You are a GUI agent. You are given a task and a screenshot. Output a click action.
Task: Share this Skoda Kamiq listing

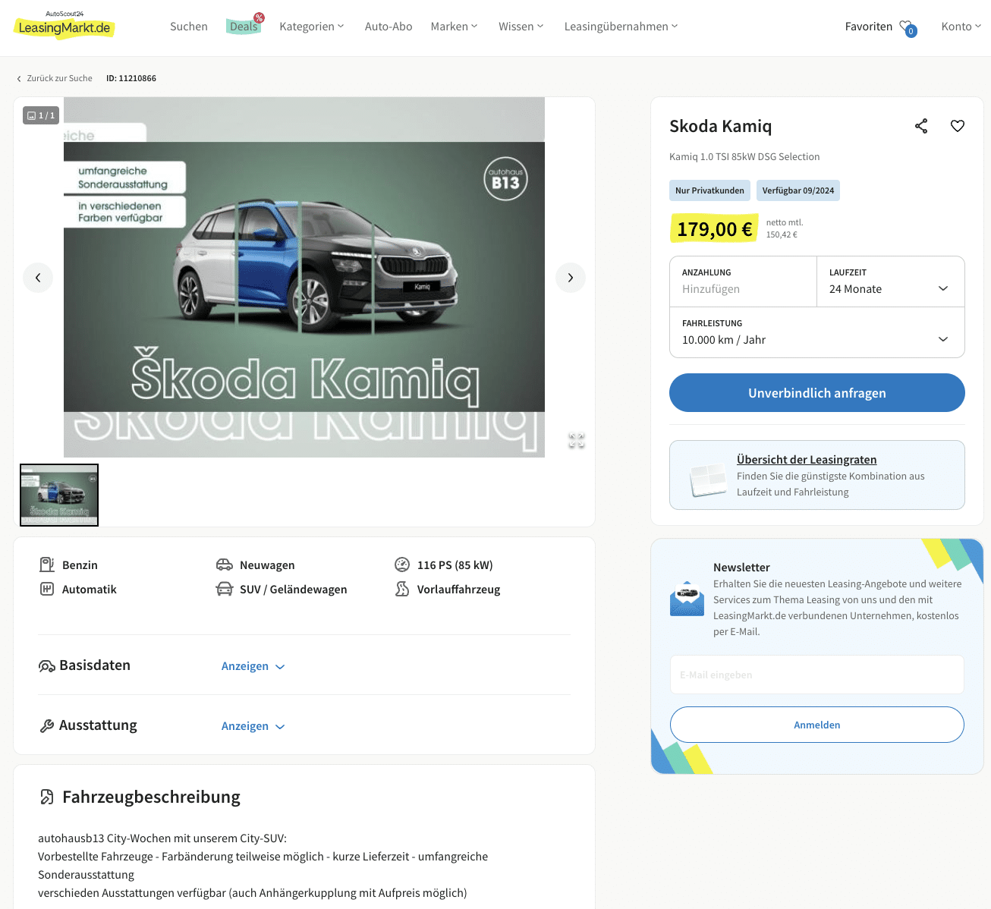pyautogui.click(x=921, y=126)
